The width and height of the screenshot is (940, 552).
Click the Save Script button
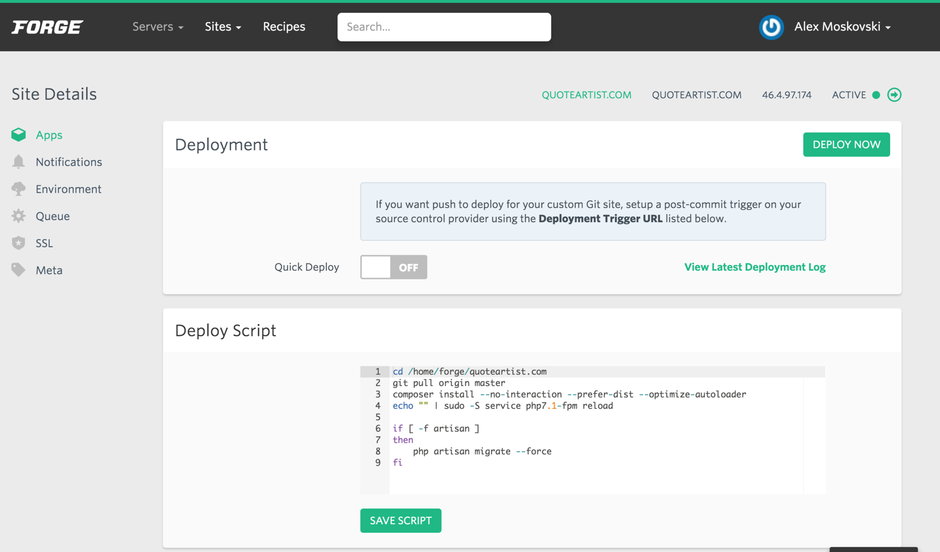click(x=400, y=520)
